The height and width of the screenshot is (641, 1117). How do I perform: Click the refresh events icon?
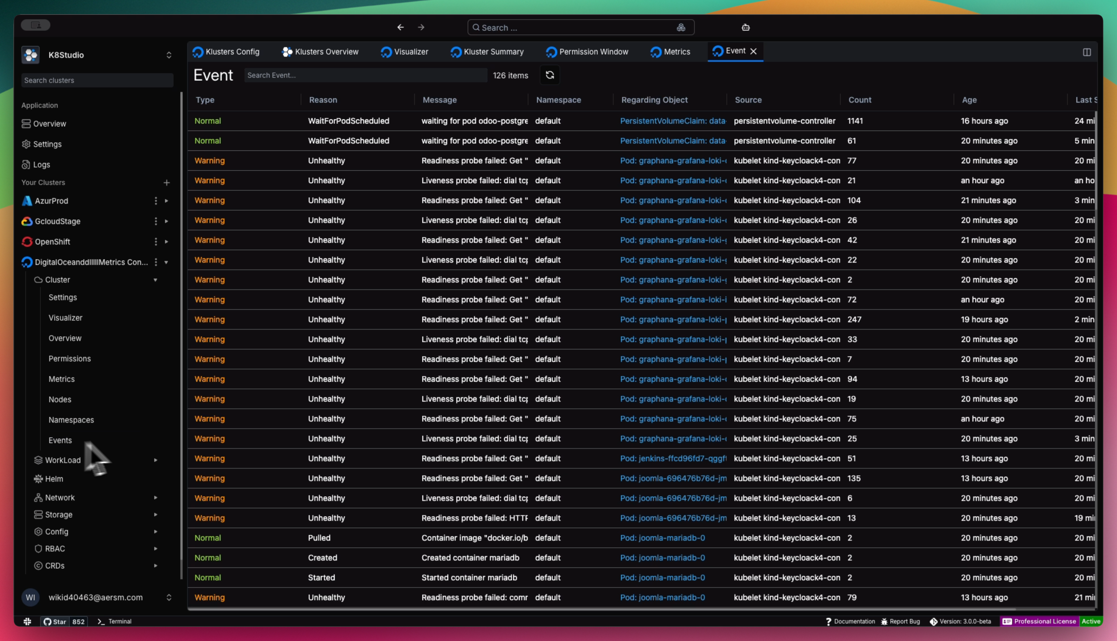(550, 75)
